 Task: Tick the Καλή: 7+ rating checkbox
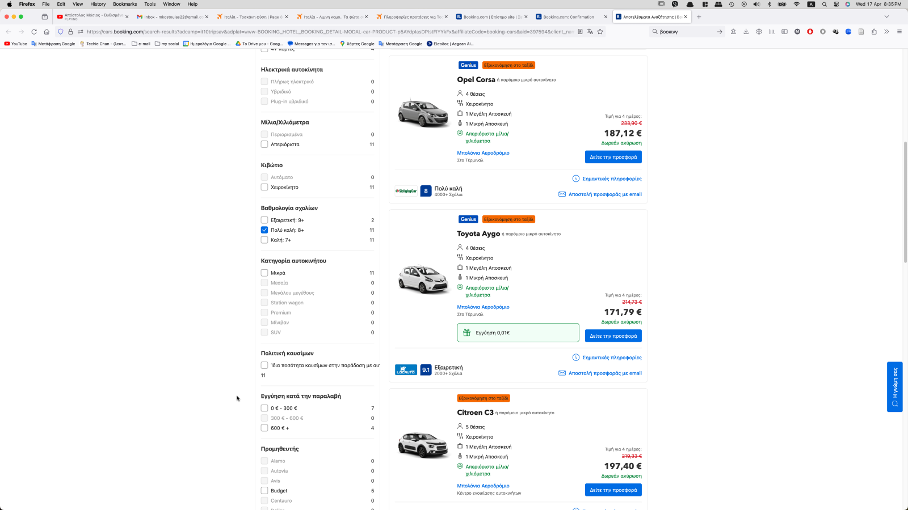coord(264,240)
